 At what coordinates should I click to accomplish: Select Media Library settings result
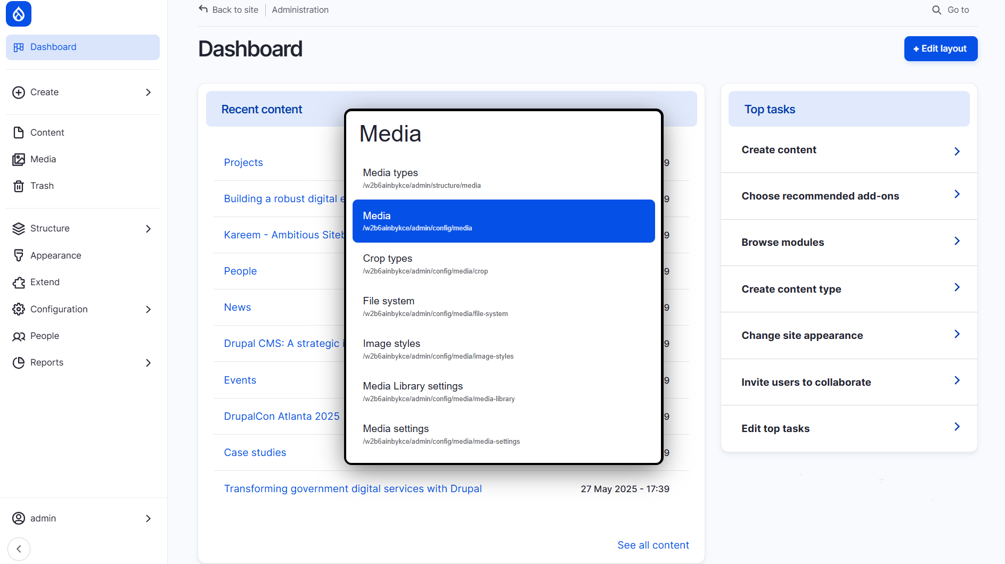tap(503, 392)
